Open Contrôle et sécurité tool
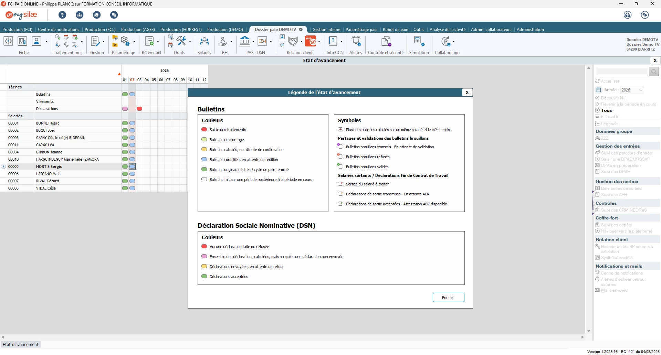661x355 pixels. coord(386,42)
